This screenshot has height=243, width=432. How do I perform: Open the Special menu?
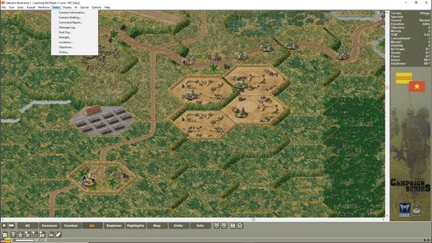(84, 7)
